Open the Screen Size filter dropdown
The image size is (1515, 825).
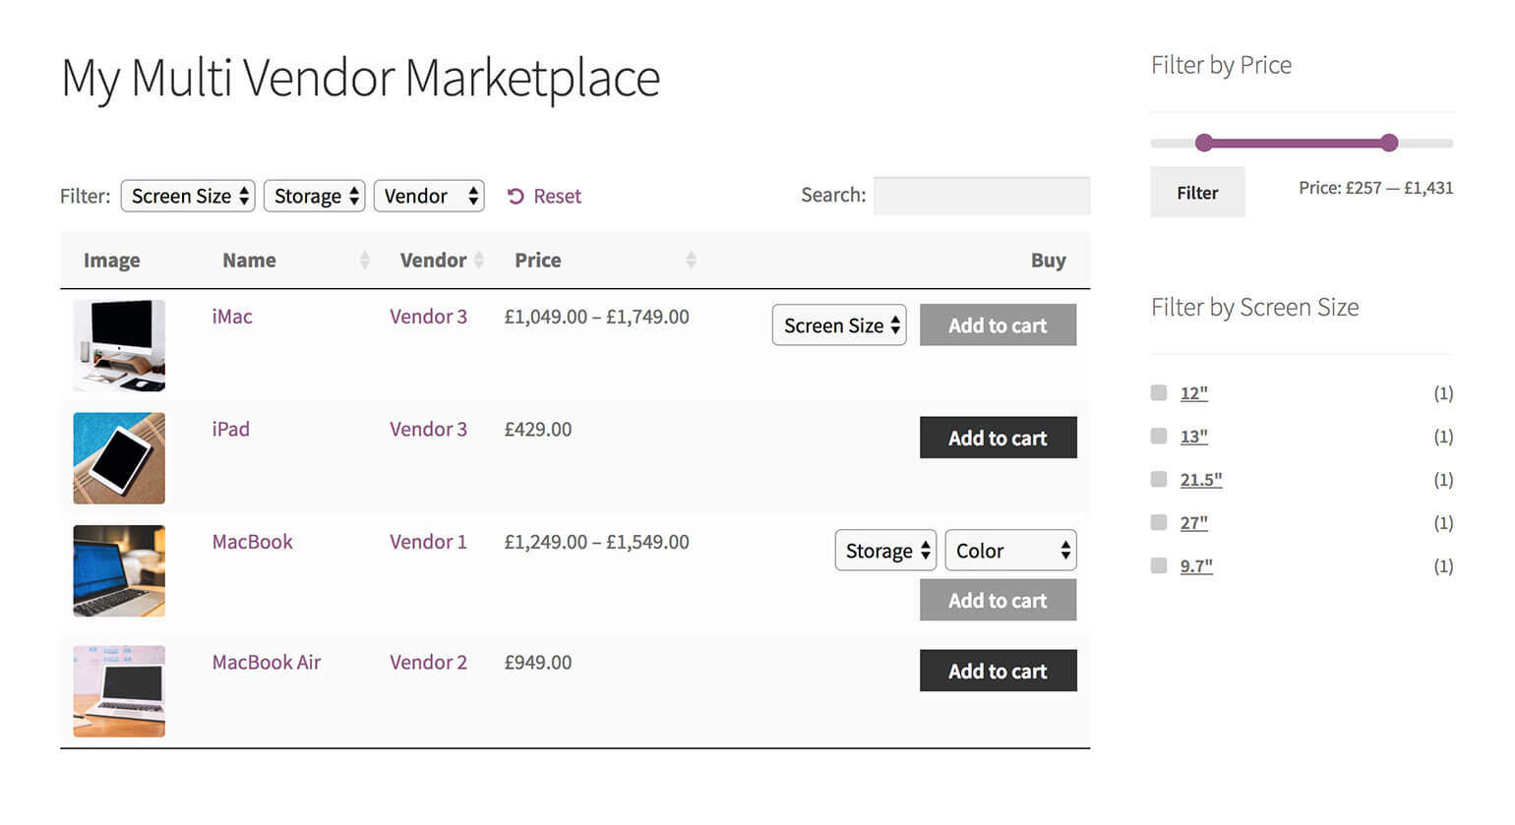click(187, 196)
